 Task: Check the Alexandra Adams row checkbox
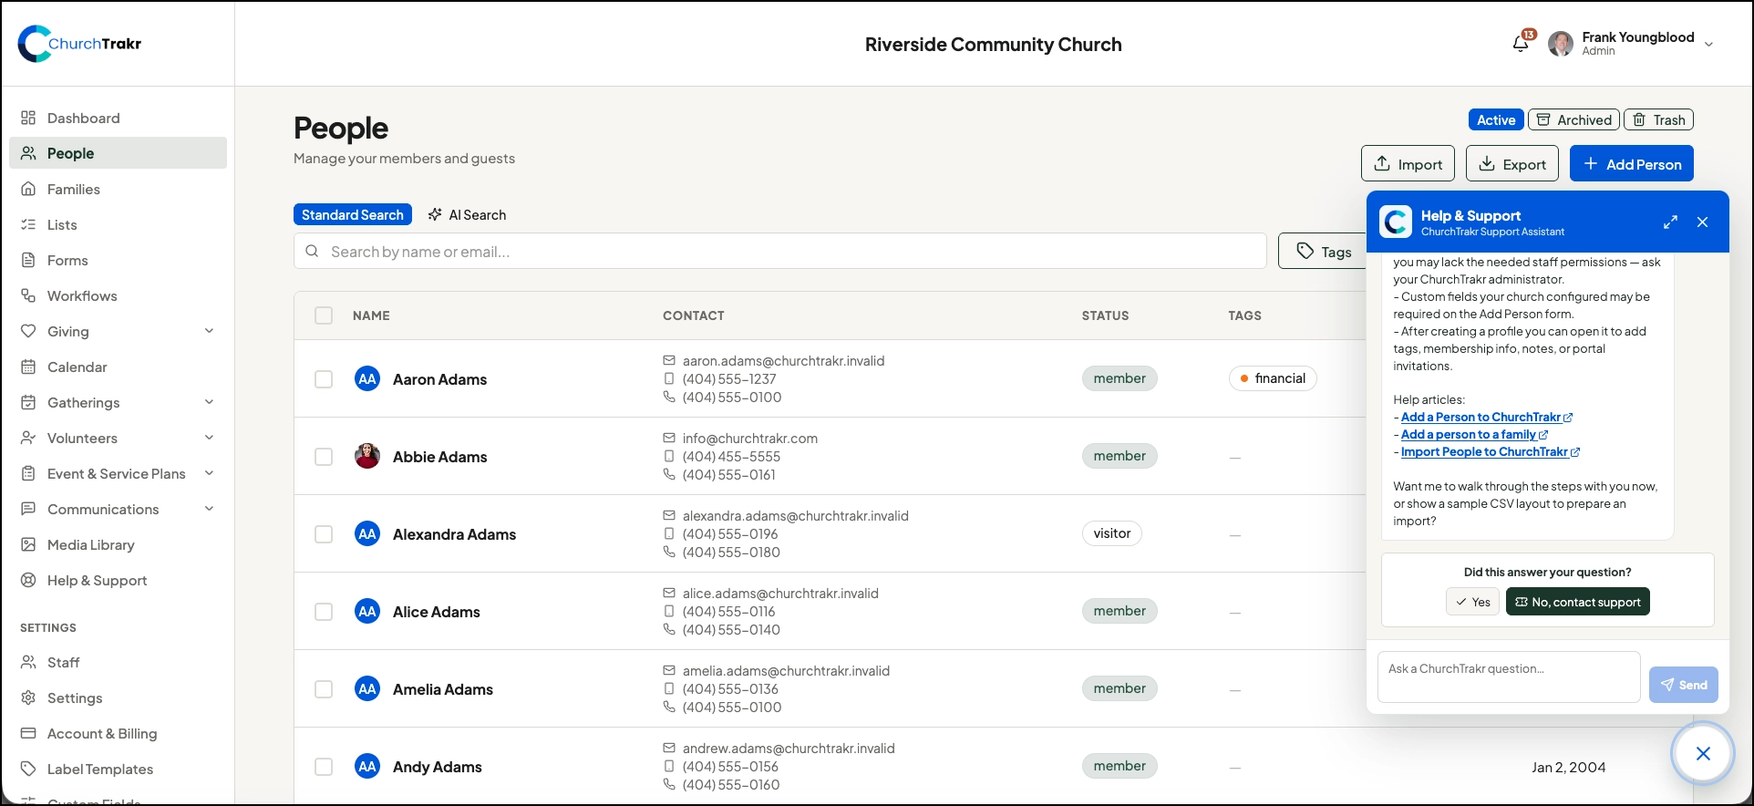pos(324,533)
